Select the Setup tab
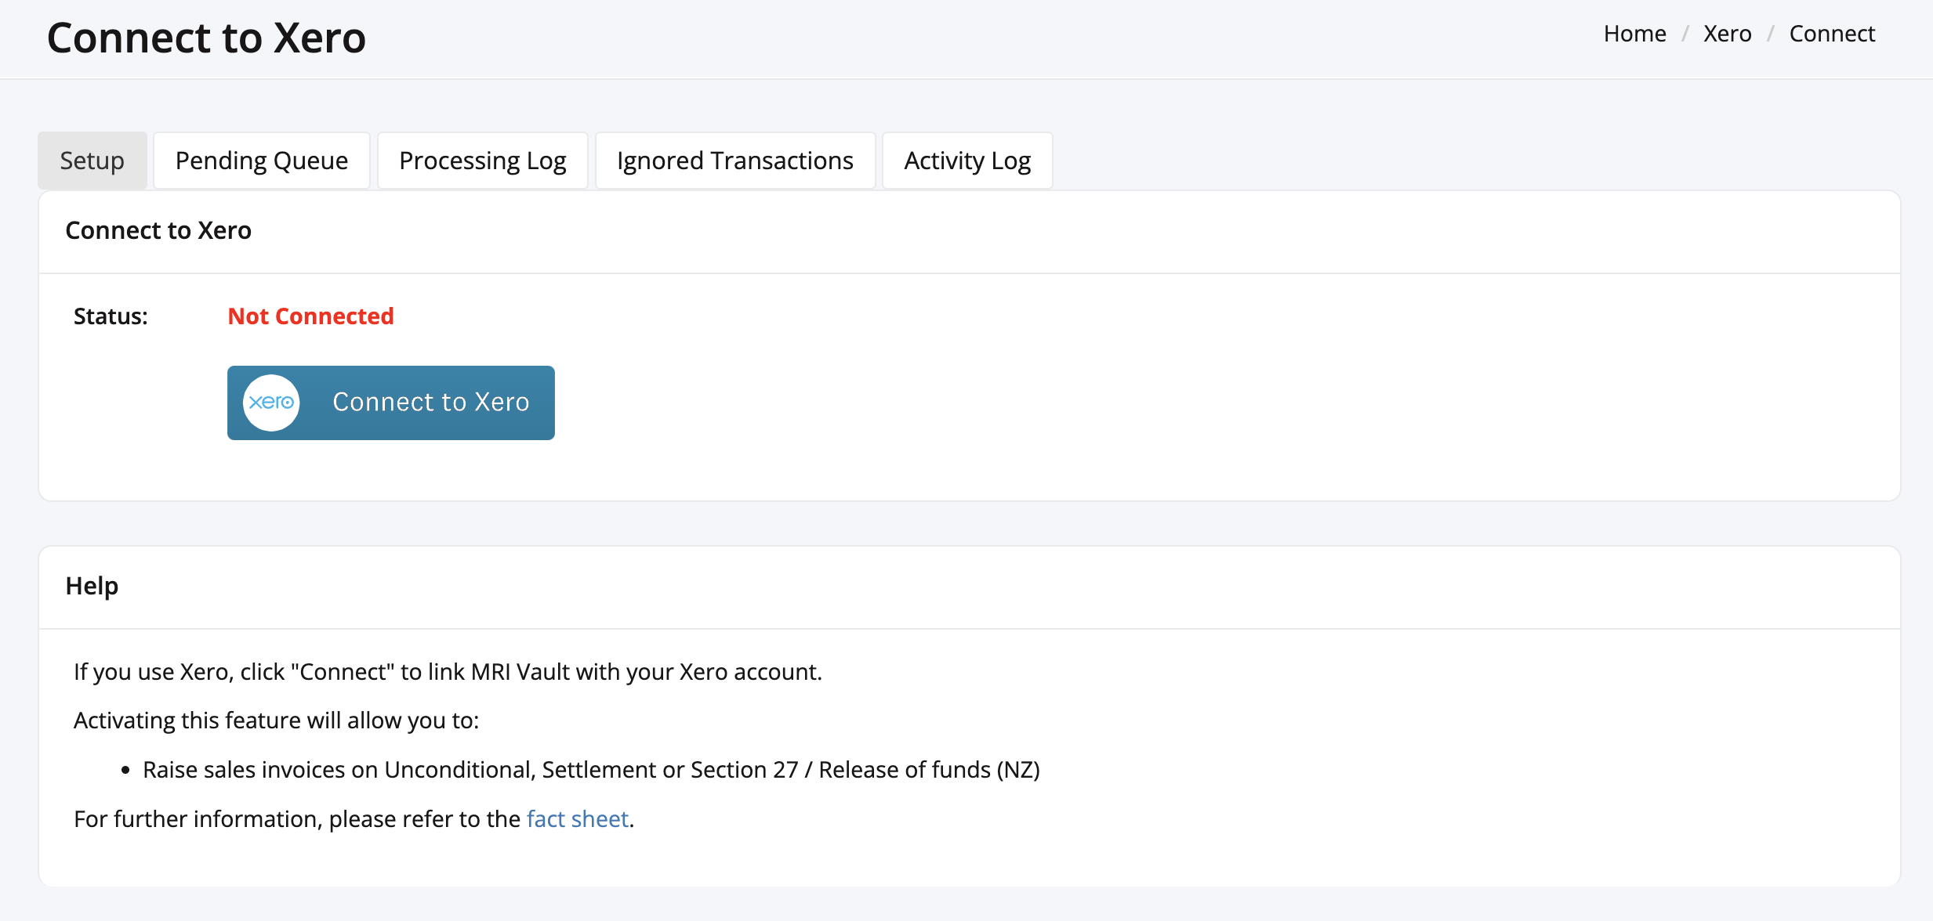 pyautogui.click(x=92, y=161)
